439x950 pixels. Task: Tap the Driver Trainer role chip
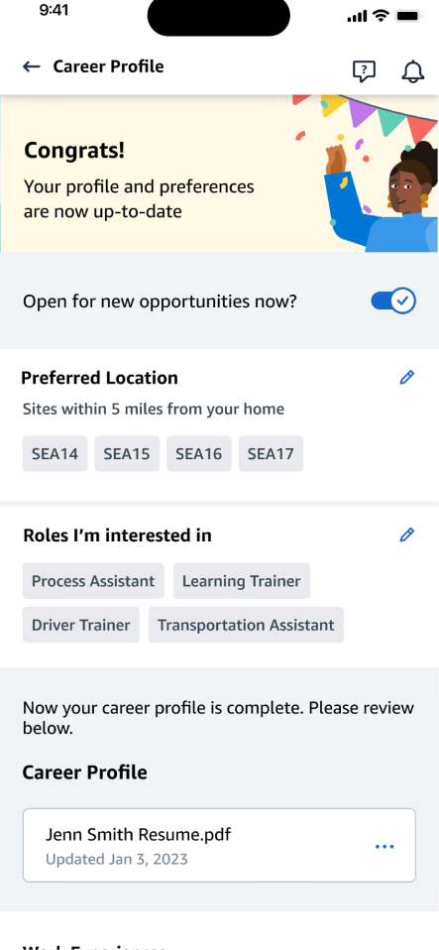(x=81, y=625)
